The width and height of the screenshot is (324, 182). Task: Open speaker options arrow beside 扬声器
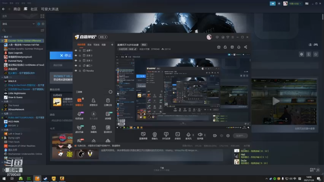[205, 135]
